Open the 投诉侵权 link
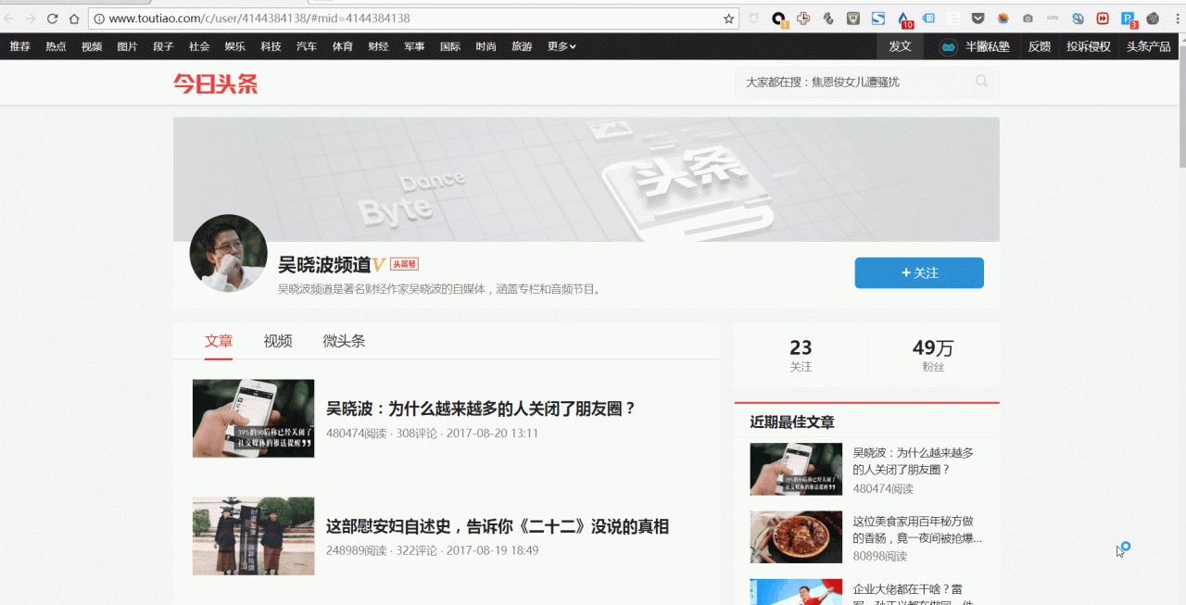Viewport: 1186px width, 605px height. tap(1089, 46)
